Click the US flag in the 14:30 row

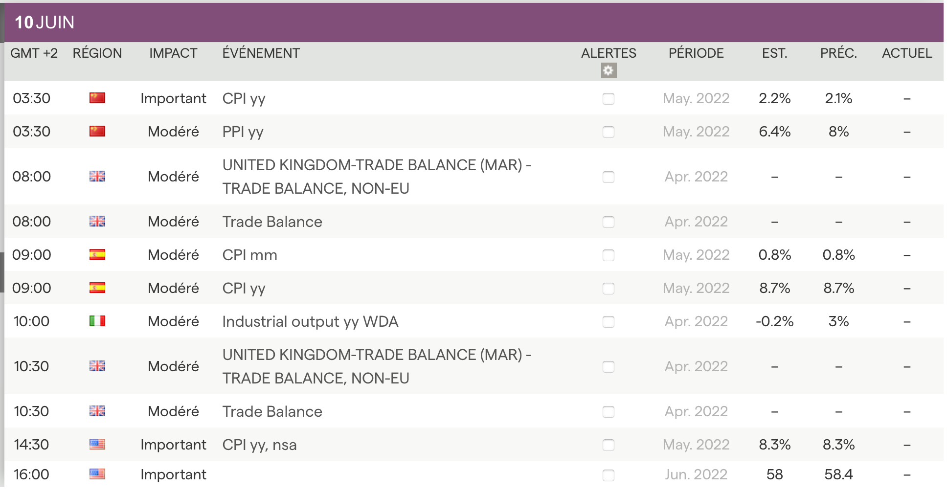(97, 444)
